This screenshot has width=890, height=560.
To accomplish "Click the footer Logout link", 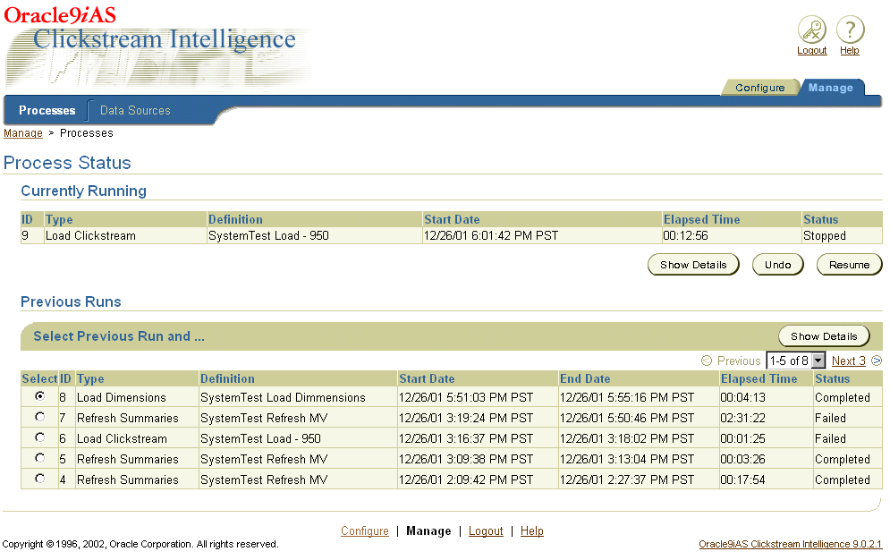I will [486, 530].
